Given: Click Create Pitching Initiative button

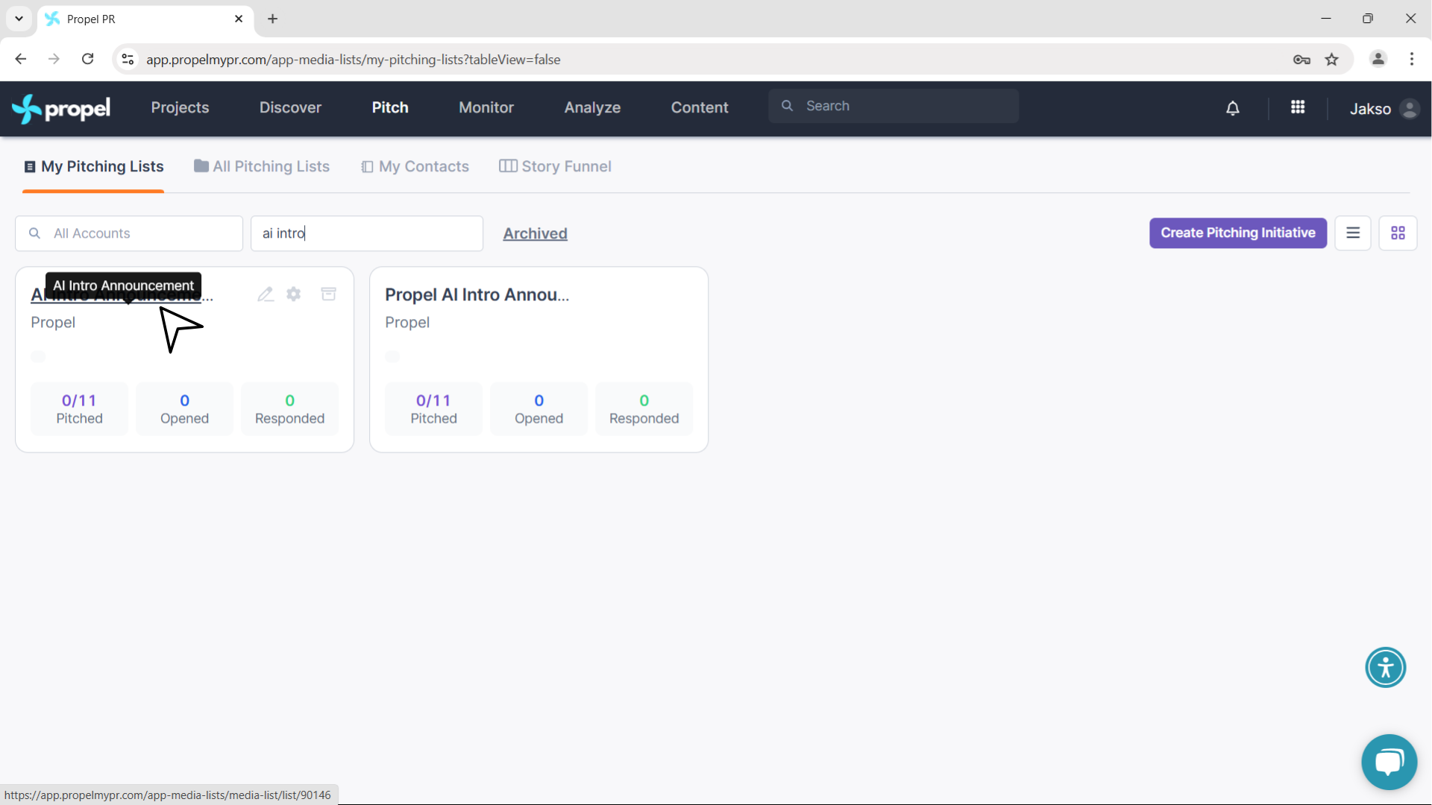Looking at the screenshot, I should [x=1237, y=233].
